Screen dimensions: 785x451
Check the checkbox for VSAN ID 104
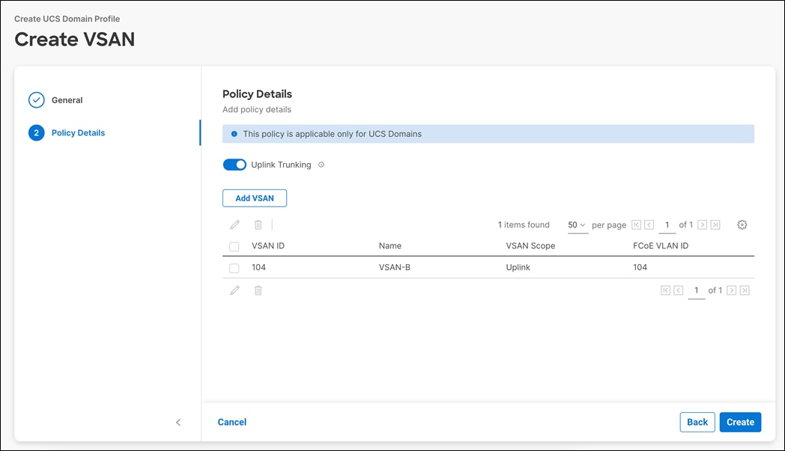[x=234, y=267]
